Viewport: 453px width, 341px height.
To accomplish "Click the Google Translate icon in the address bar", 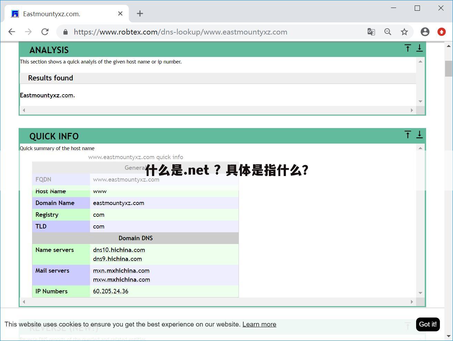I will coord(371,32).
